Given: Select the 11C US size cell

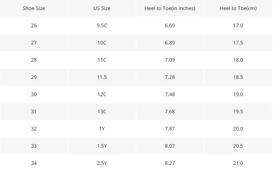Looking at the screenshot, I should [102, 60].
